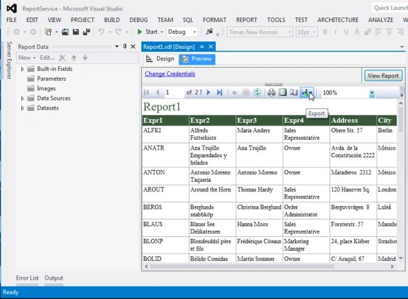Screen dimensions: 408x299
Task: Click the Page Setup icon
Action: tap(294, 92)
